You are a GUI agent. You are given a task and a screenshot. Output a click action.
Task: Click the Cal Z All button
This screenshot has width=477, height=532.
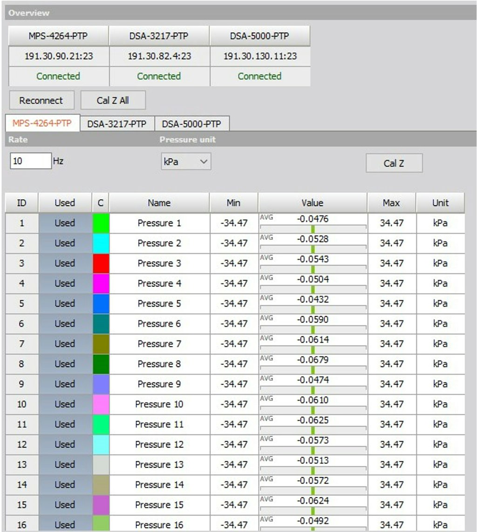pos(113,101)
